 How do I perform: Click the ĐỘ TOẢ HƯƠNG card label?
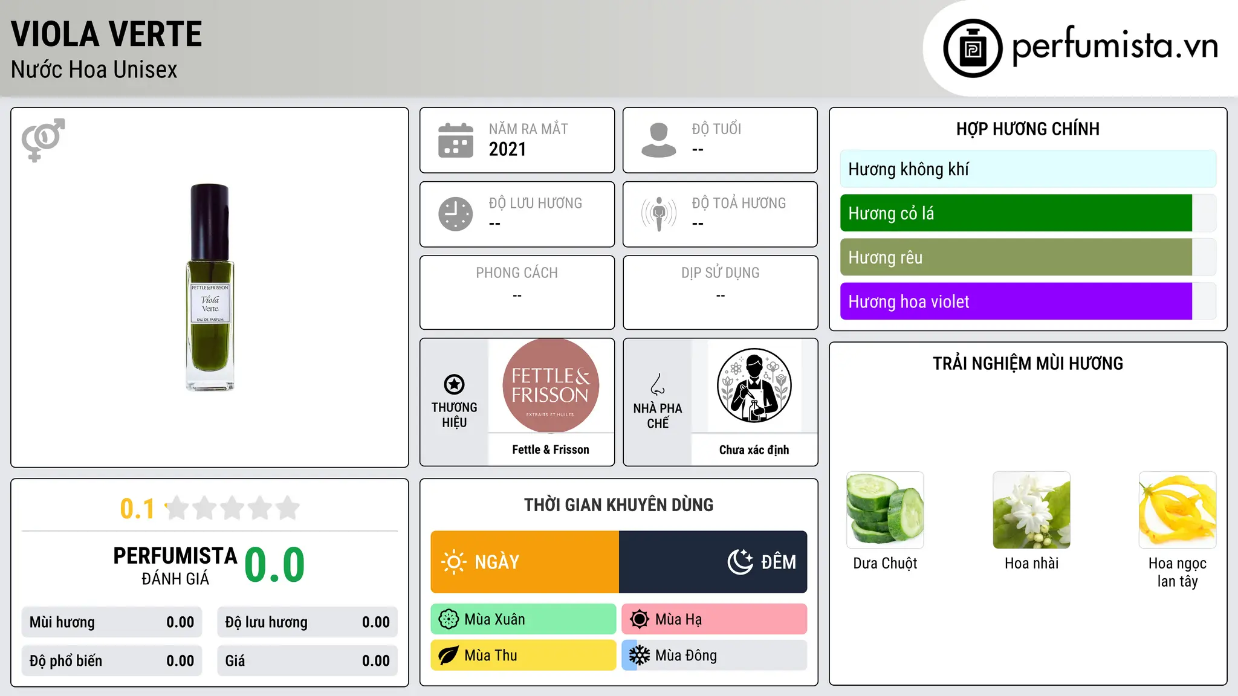click(x=739, y=203)
